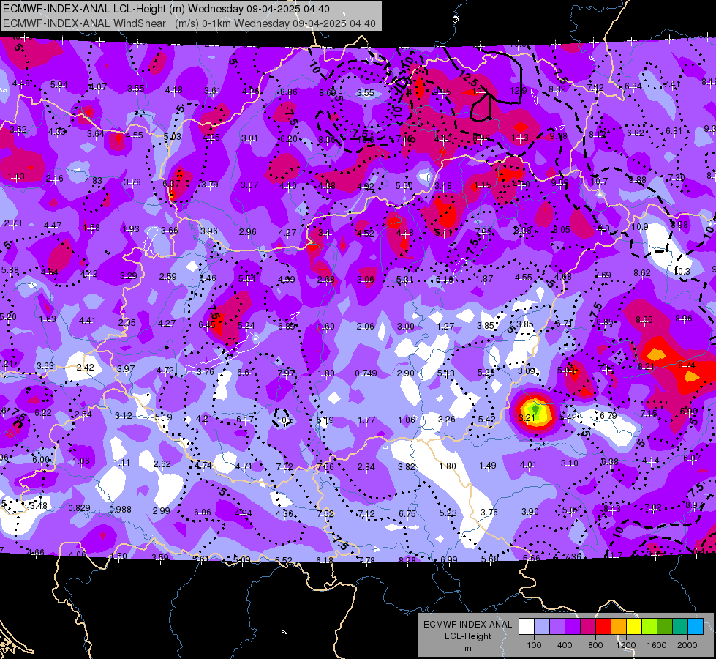Image resolution: width=716 pixels, height=659 pixels.
Task: Click the map value "10.7"
Action: [x=599, y=181]
